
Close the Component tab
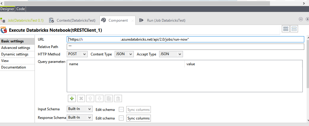[x=133, y=20]
